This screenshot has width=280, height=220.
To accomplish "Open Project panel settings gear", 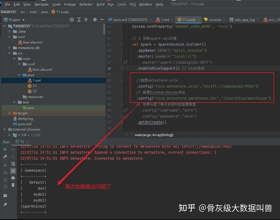I will [95, 20].
